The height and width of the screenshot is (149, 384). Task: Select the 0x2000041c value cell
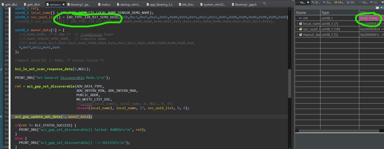click(372, 34)
